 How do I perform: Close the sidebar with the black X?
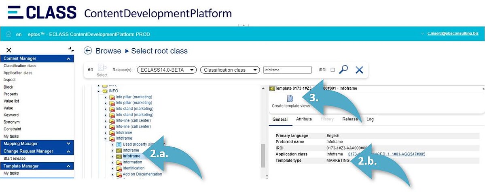9,50
